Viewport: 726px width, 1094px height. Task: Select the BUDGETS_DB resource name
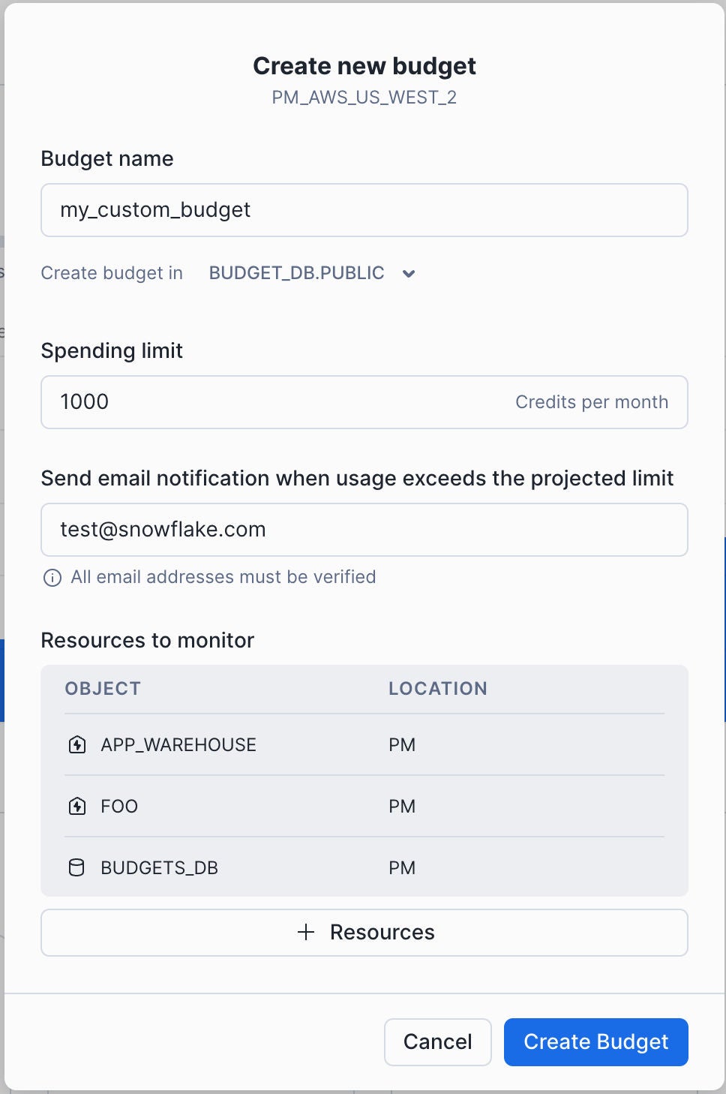pyautogui.click(x=159, y=868)
